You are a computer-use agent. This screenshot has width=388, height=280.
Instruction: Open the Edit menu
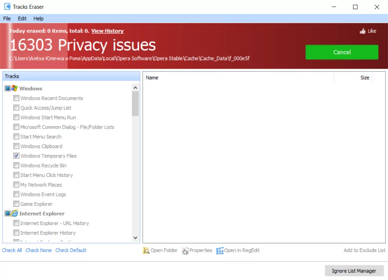22,18
